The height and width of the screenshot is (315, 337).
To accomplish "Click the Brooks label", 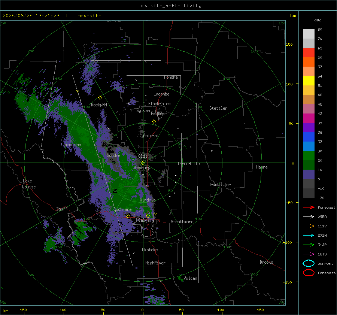I will [266, 262].
